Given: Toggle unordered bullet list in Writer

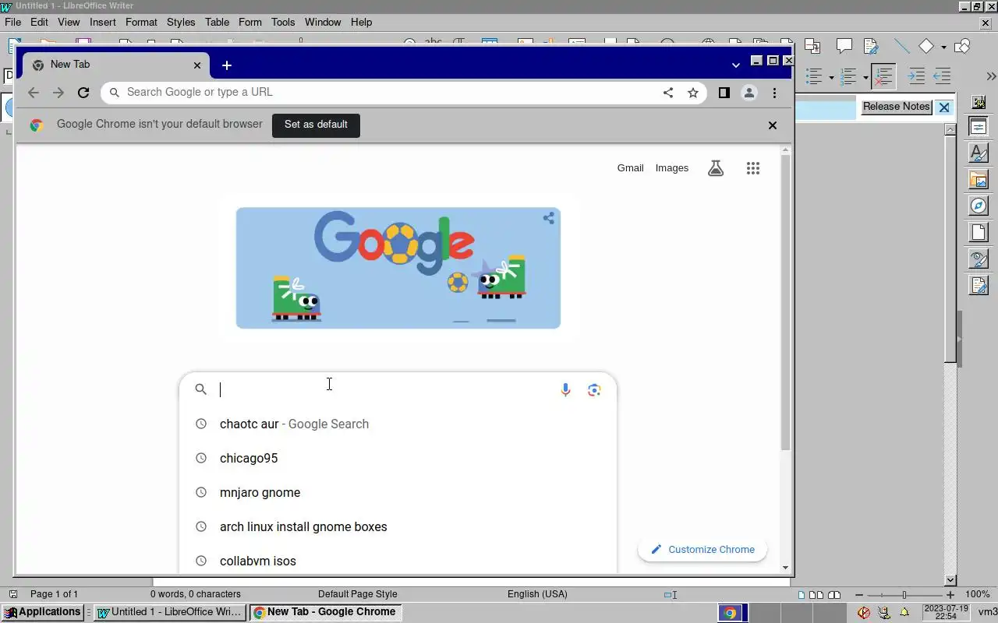Looking at the screenshot, I should point(815,76).
